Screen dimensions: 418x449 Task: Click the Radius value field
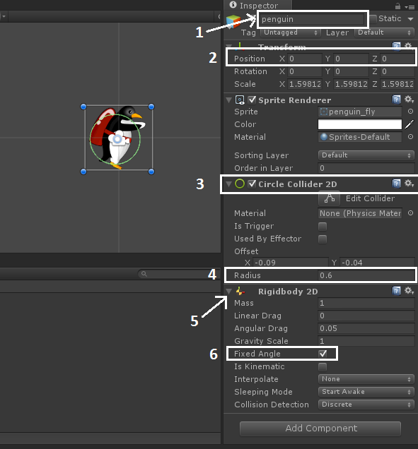click(x=366, y=275)
